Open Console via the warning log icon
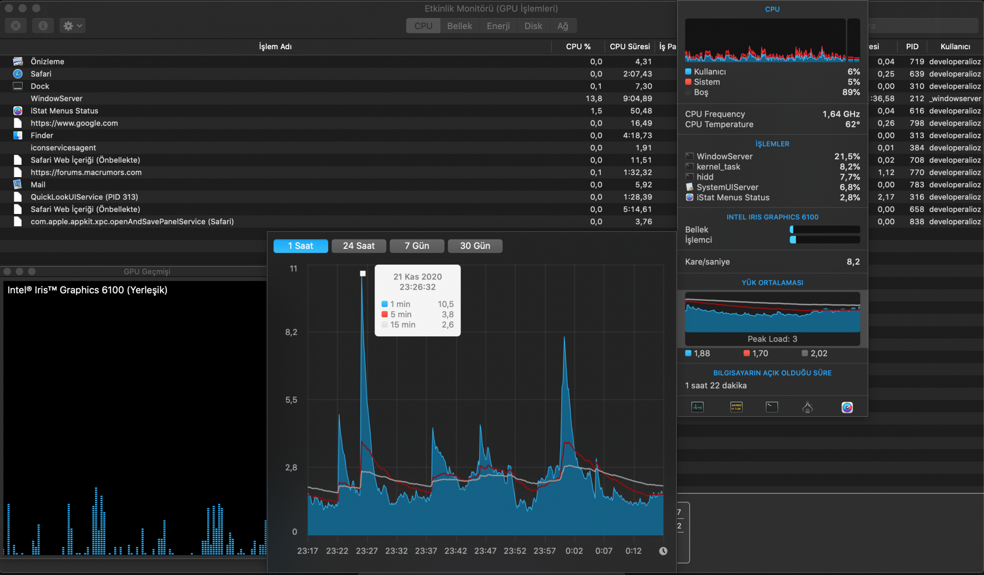This screenshot has width=984, height=575. point(736,407)
